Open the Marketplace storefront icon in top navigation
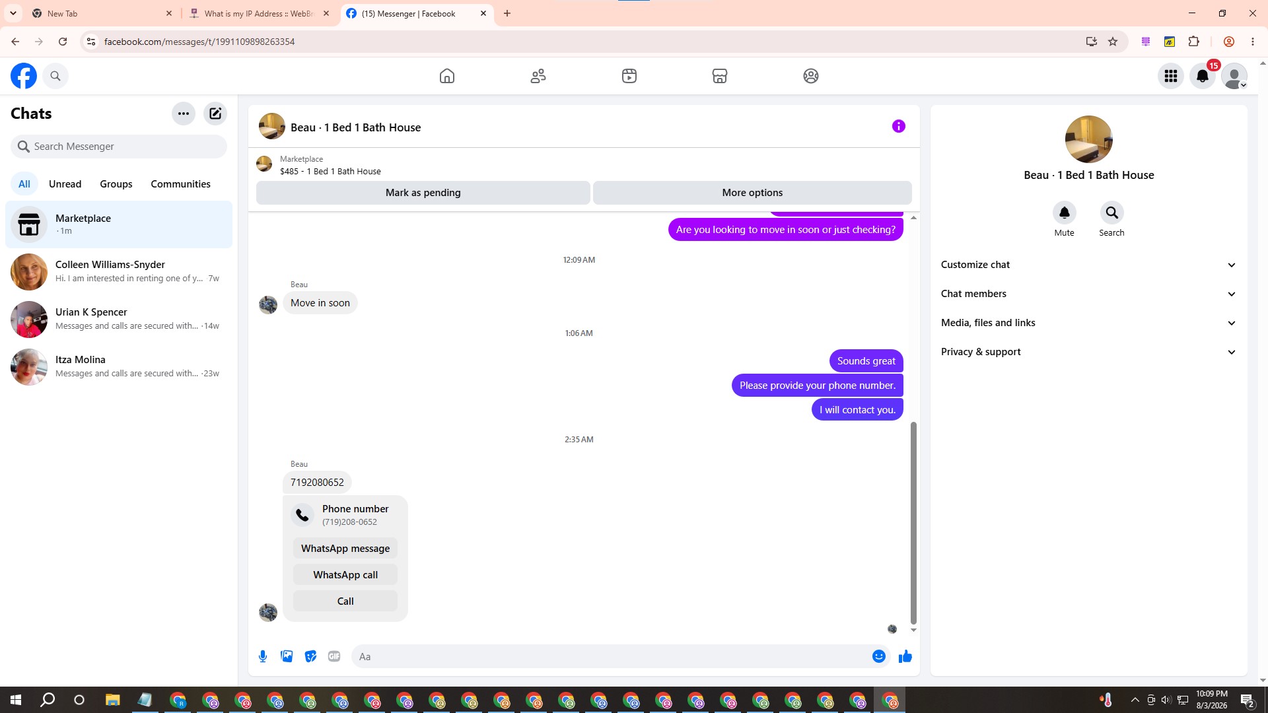The width and height of the screenshot is (1268, 713). pyautogui.click(x=720, y=76)
